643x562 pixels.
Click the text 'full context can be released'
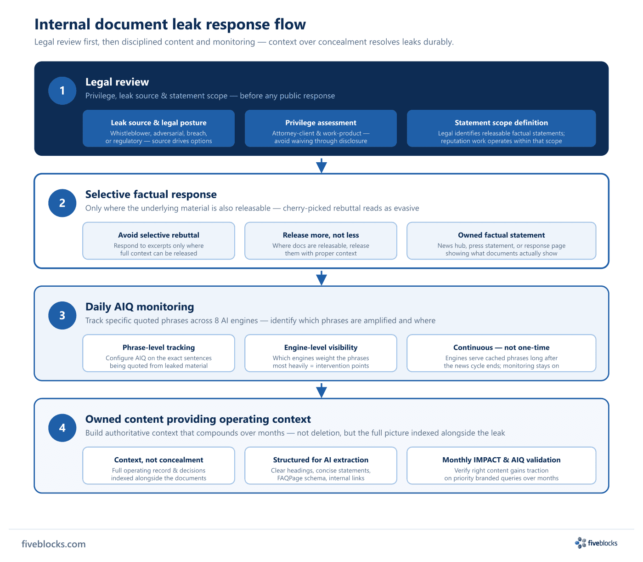point(158,253)
